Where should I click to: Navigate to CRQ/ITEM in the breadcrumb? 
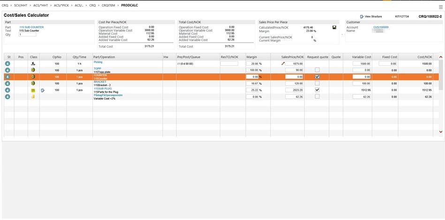[108, 5]
